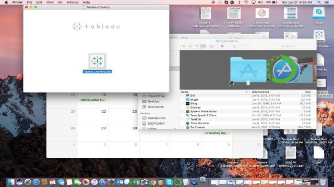Open Safari from the Dock
The height and width of the screenshot is (187, 334).
coord(36,182)
